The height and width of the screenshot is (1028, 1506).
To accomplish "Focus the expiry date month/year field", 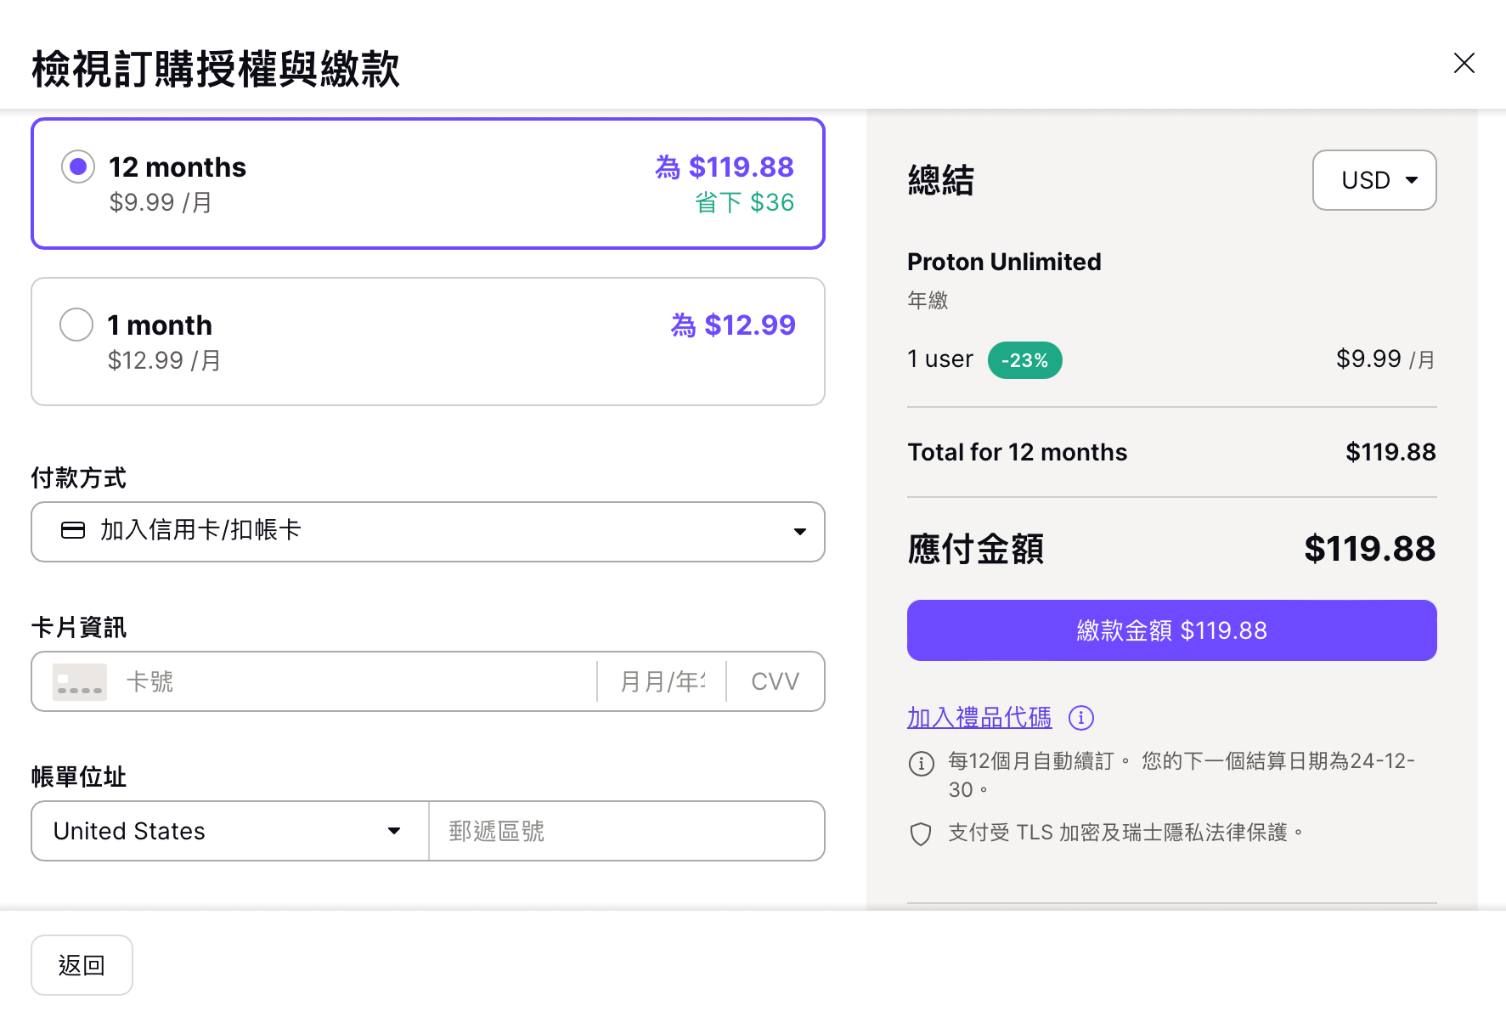I will [x=663, y=681].
